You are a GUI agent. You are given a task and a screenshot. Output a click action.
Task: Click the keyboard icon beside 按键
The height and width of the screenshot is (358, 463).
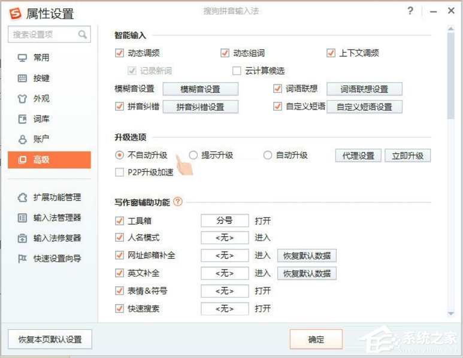tap(22, 78)
